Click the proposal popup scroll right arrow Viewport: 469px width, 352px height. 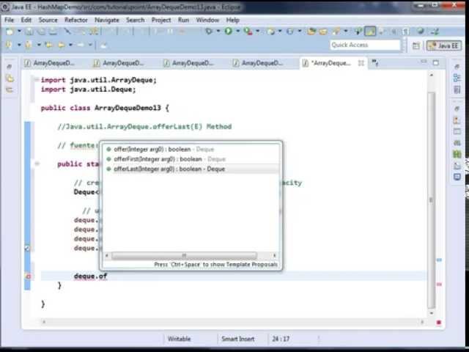pyautogui.click(x=274, y=256)
